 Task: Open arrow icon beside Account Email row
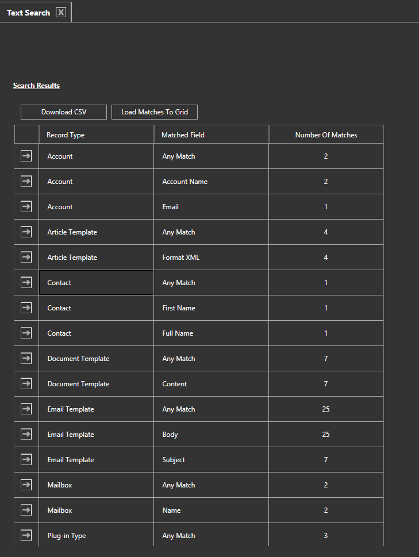(26, 206)
